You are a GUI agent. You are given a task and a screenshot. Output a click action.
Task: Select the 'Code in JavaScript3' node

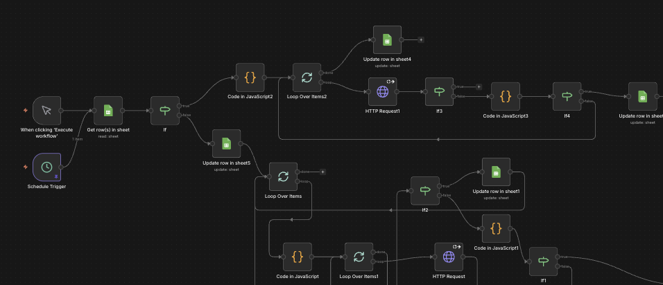coord(506,97)
